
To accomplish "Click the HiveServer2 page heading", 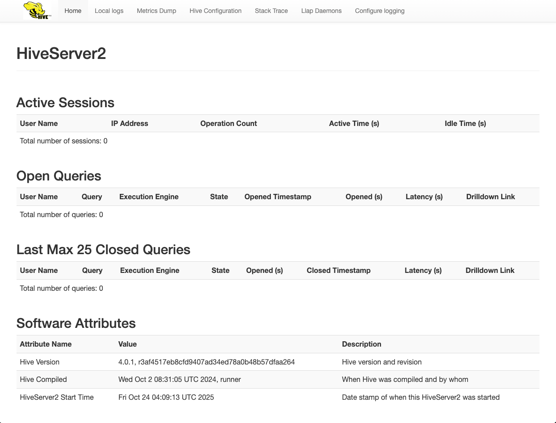I will click(61, 54).
